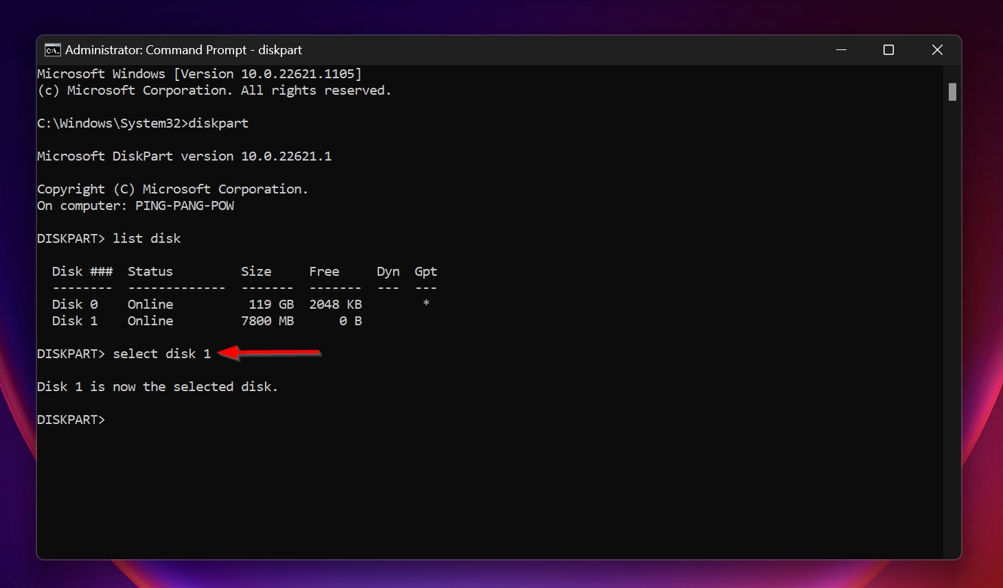
Task: Click the 'Online' status of Disk 1
Action: coord(150,321)
